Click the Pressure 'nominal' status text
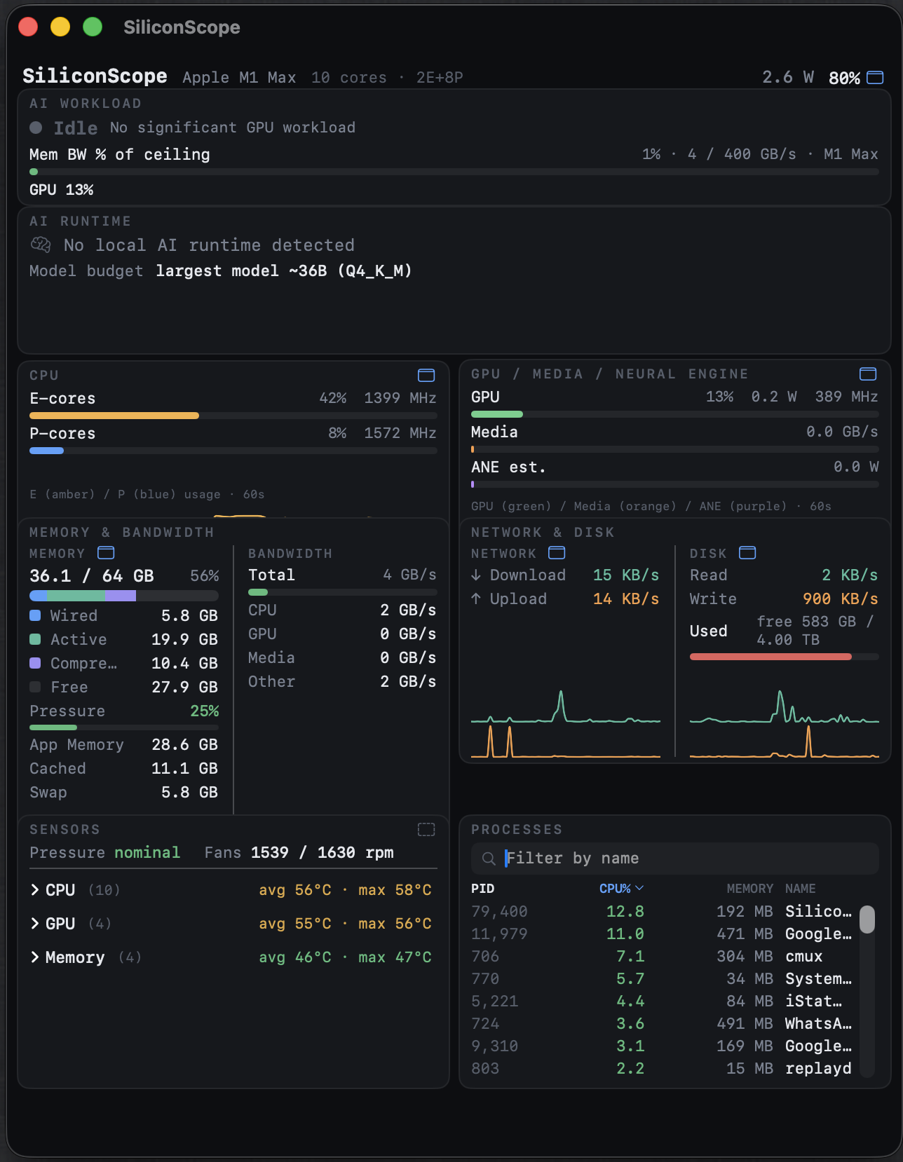Screen dimensions: 903x1162 [147, 852]
